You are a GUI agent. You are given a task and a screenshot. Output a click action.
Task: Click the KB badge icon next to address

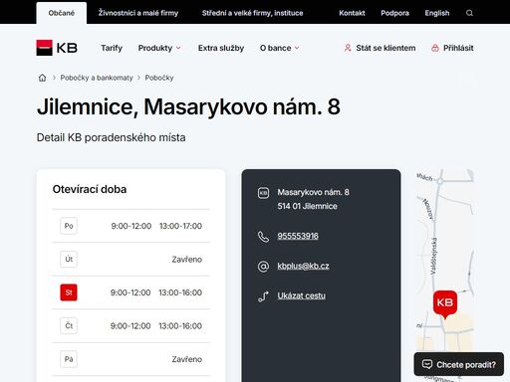pos(263,193)
